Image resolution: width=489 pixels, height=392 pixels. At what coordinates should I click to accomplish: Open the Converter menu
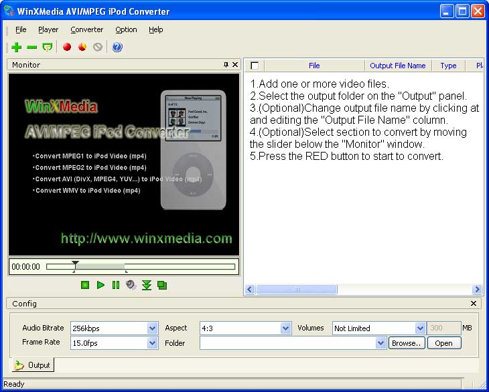pyautogui.click(x=87, y=29)
